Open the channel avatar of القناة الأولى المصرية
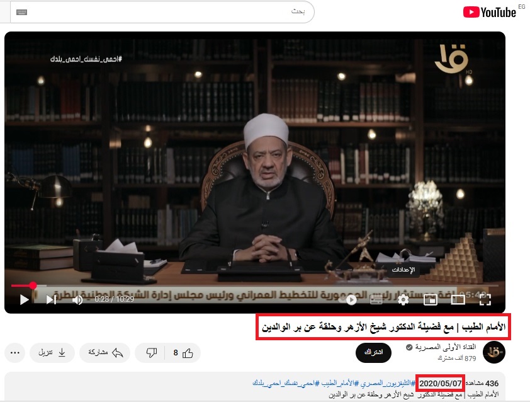The height and width of the screenshot is (402, 530). pos(494,352)
